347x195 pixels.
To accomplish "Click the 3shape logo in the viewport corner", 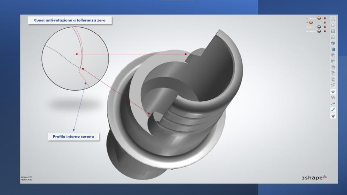I will point(314,177).
